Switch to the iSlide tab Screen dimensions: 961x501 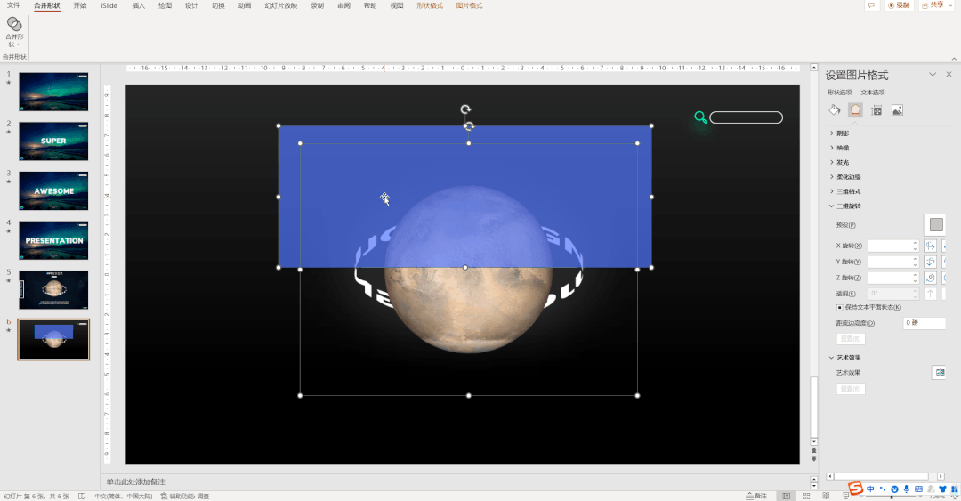pos(109,5)
